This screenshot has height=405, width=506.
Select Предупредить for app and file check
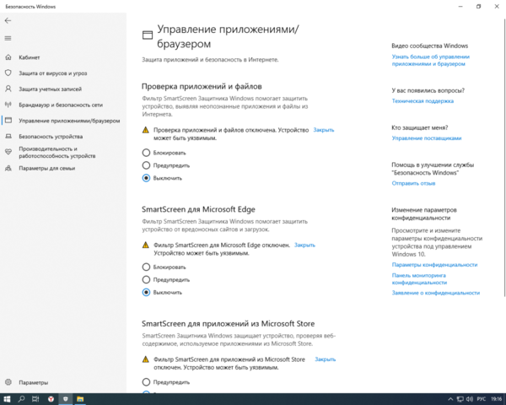tap(166, 165)
